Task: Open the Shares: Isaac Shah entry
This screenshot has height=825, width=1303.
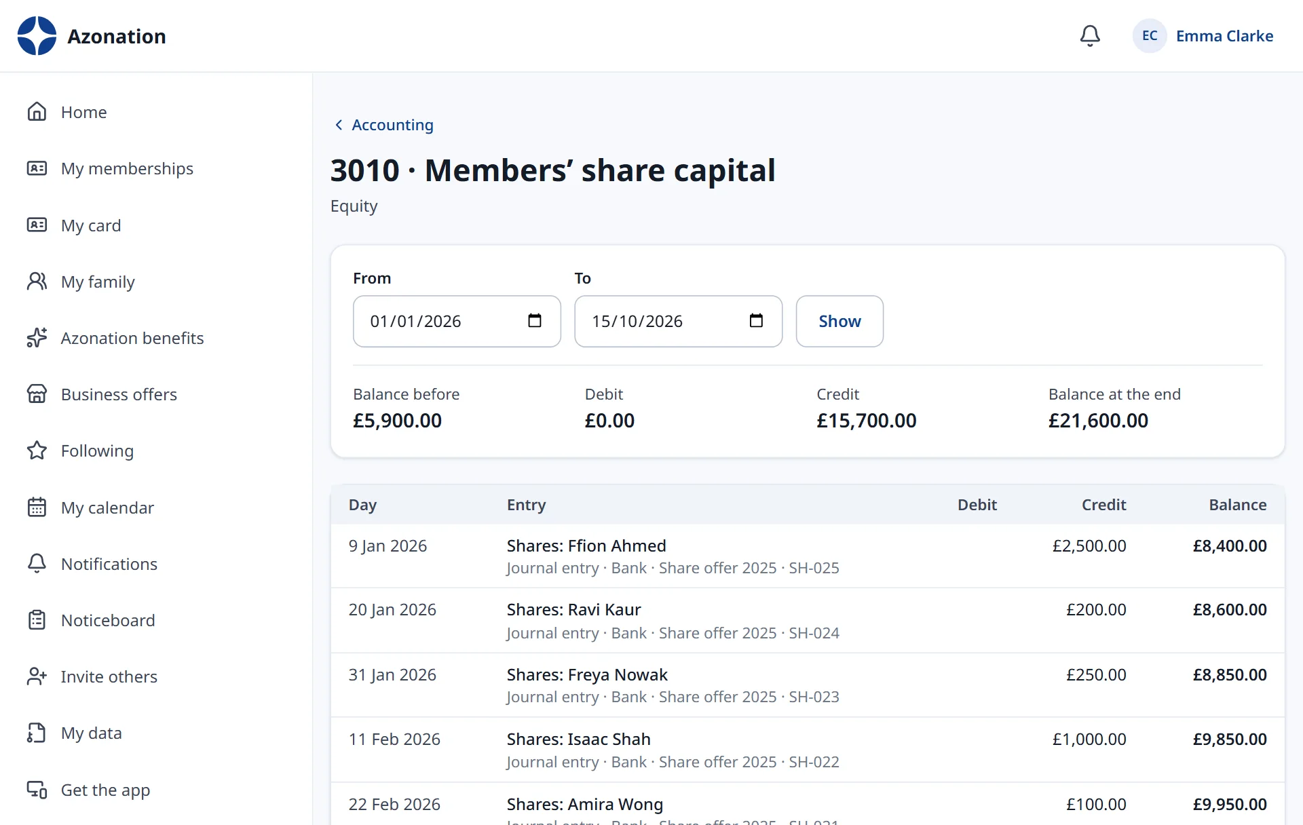Action: [578, 739]
